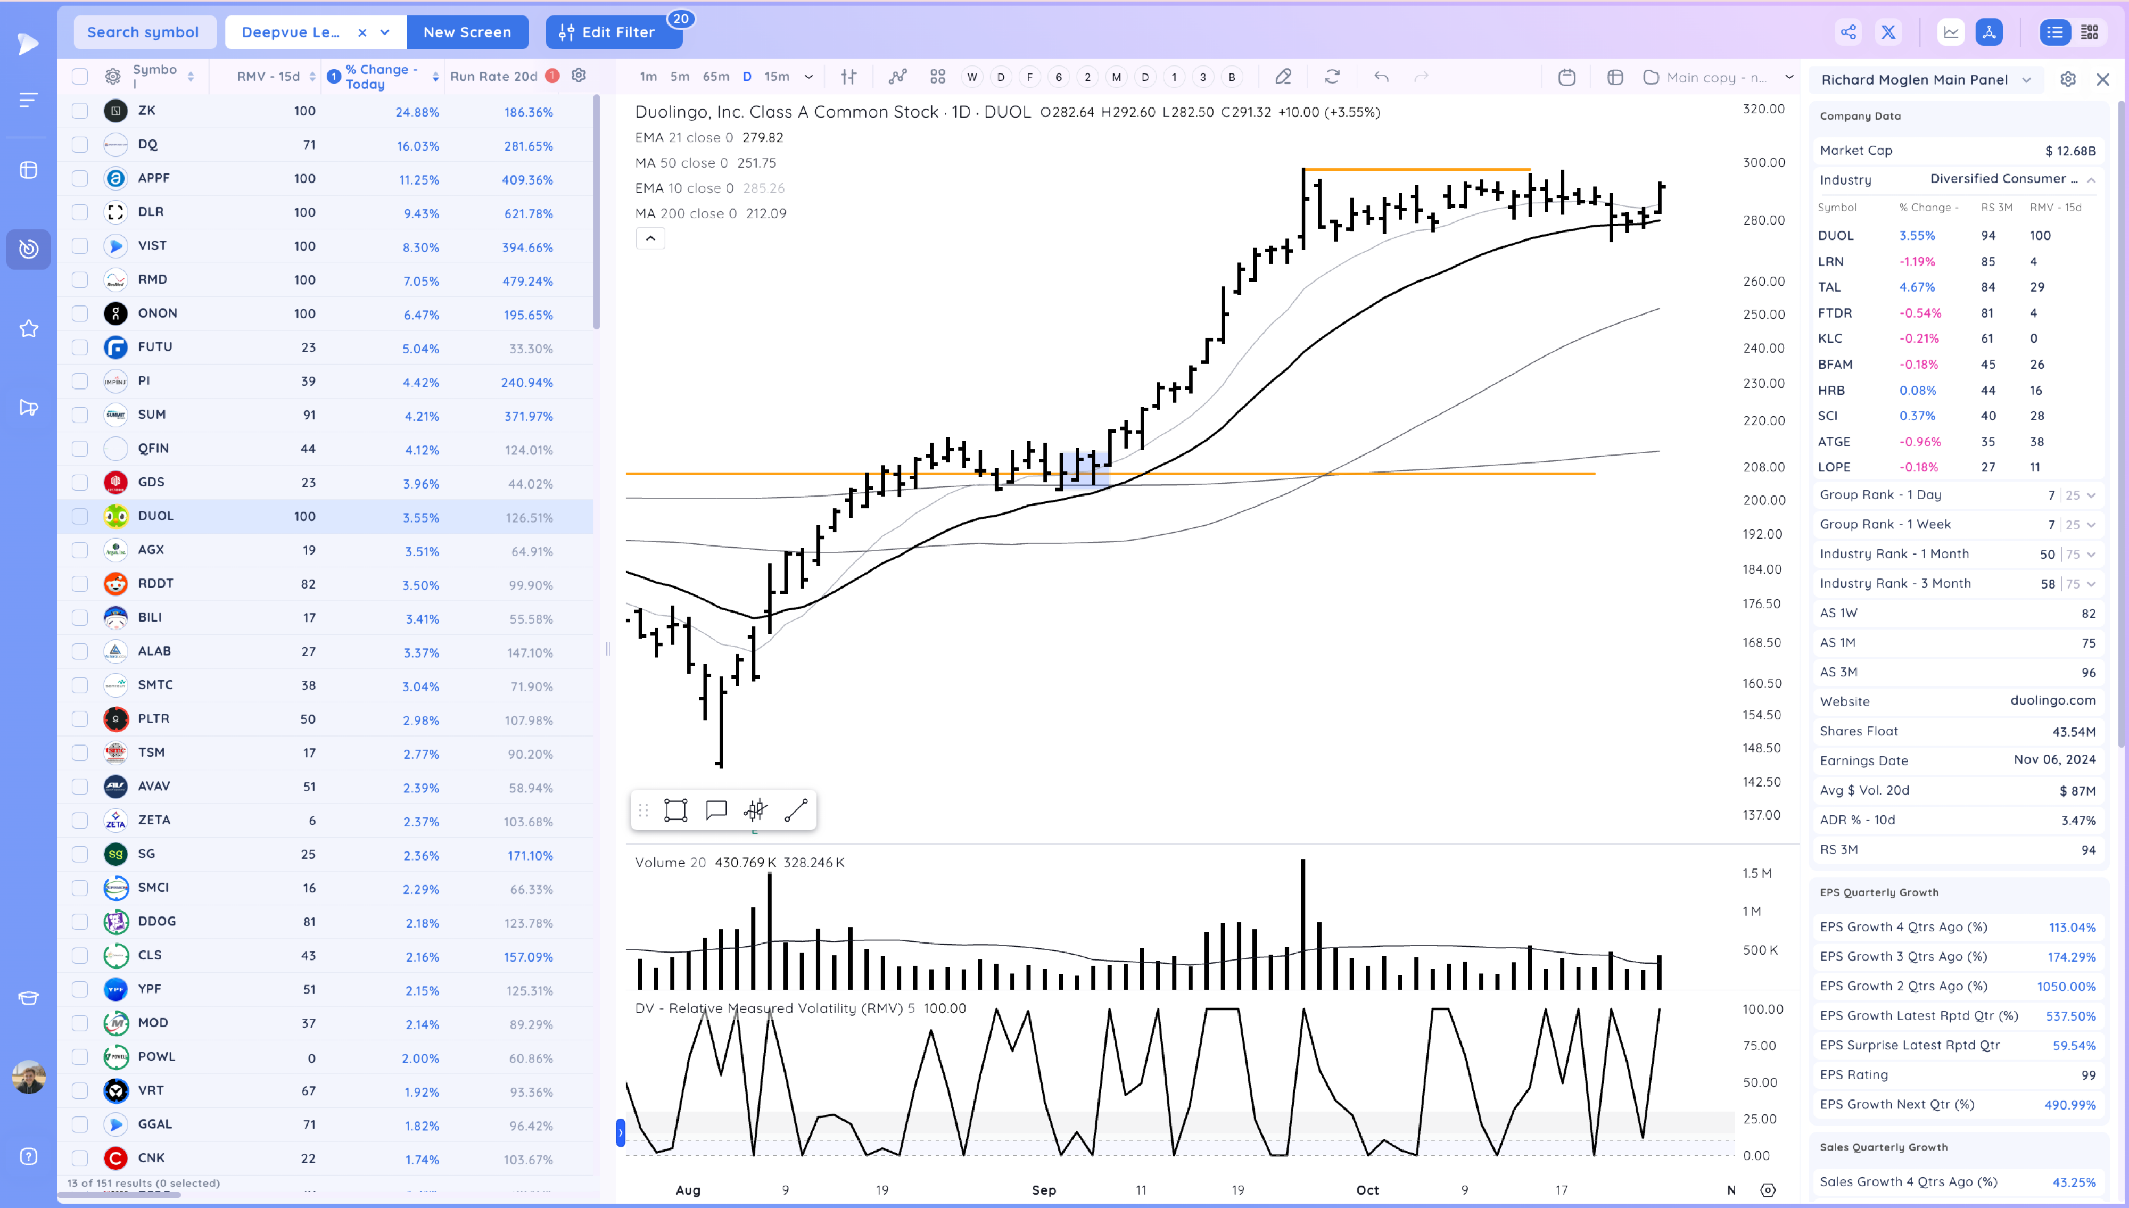The height and width of the screenshot is (1208, 2129).
Task: Select the trend line drawing tool
Action: [x=796, y=810]
